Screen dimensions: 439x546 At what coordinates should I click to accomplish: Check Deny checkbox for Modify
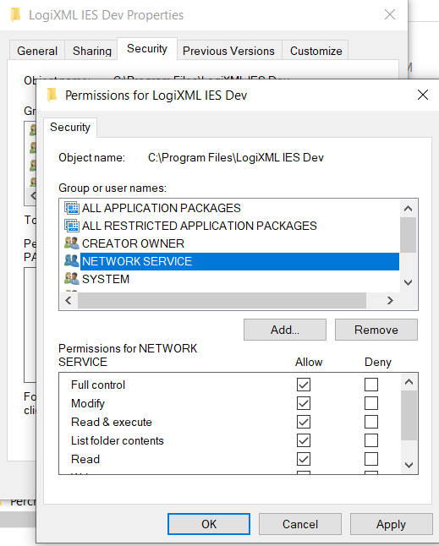371,403
